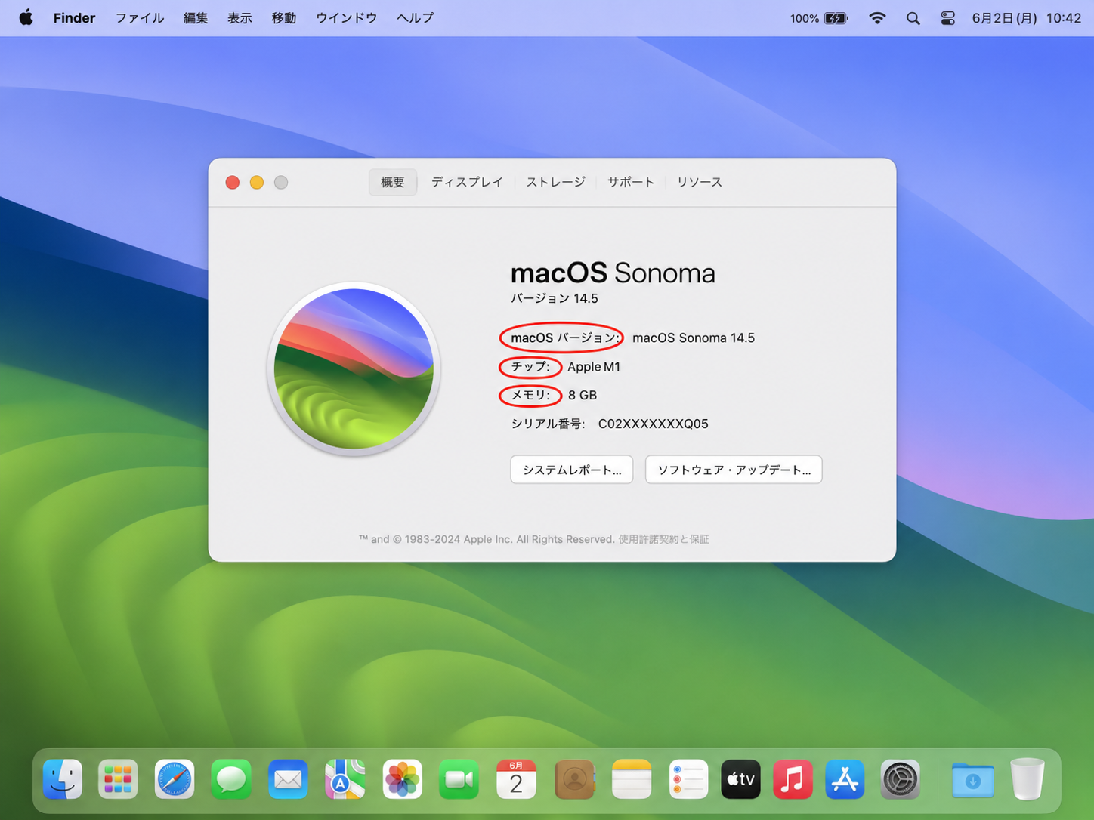Image resolution: width=1094 pixels, height=820 pixels.
Task: Open the 使用許諾契約と保証 link
Action: [x=663, y=539]
